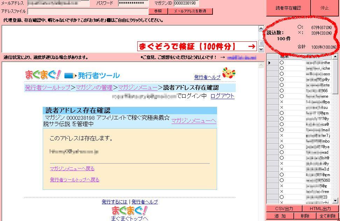Click browser pane scrollbar up arrow

261,65
